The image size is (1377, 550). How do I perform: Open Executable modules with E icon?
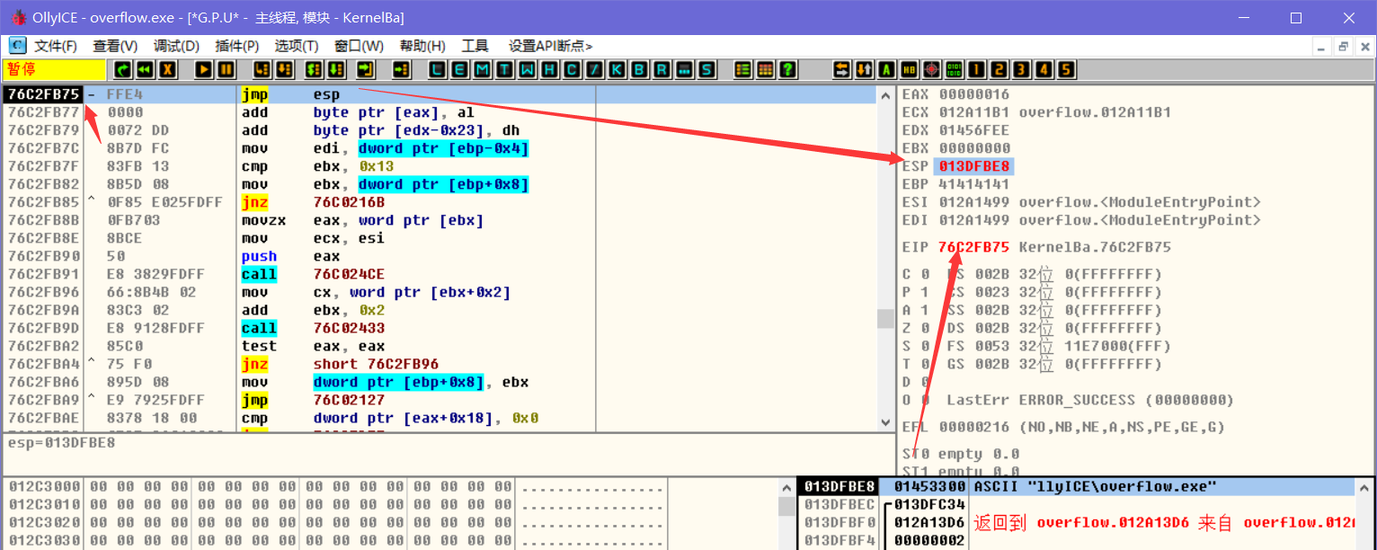pyautogui.click(x=459, y=69)
